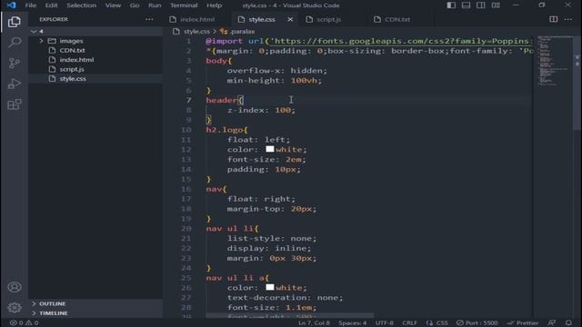
Task: Open editor More Actions menu
Action: [568, 19]
